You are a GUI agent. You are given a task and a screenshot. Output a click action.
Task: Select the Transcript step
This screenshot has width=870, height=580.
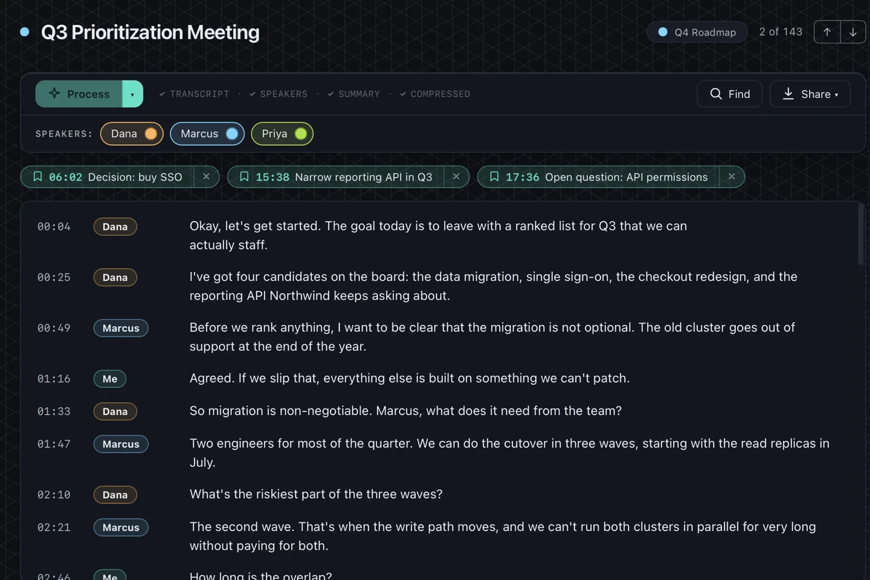point(194,94)
